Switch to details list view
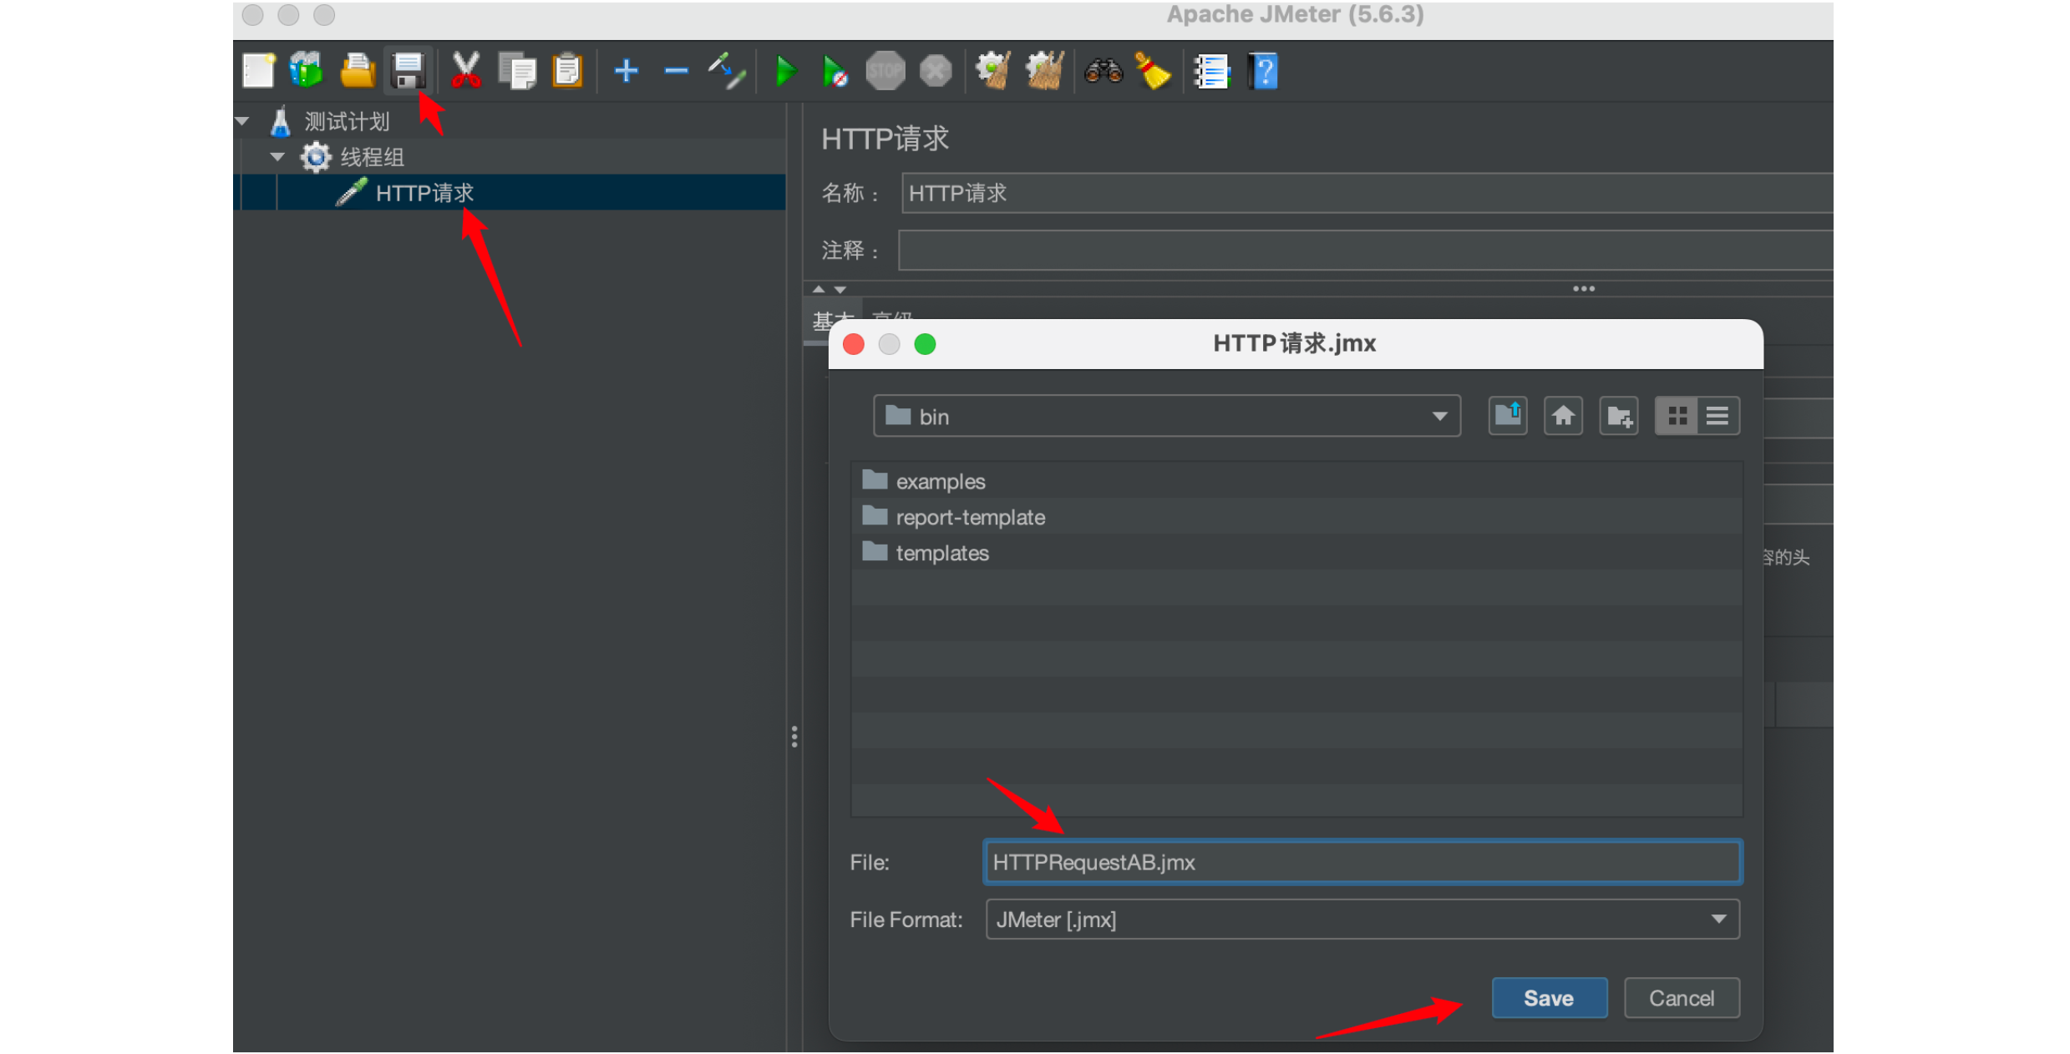Screen dimensions: 2070x1054 tap(1717, 416)
